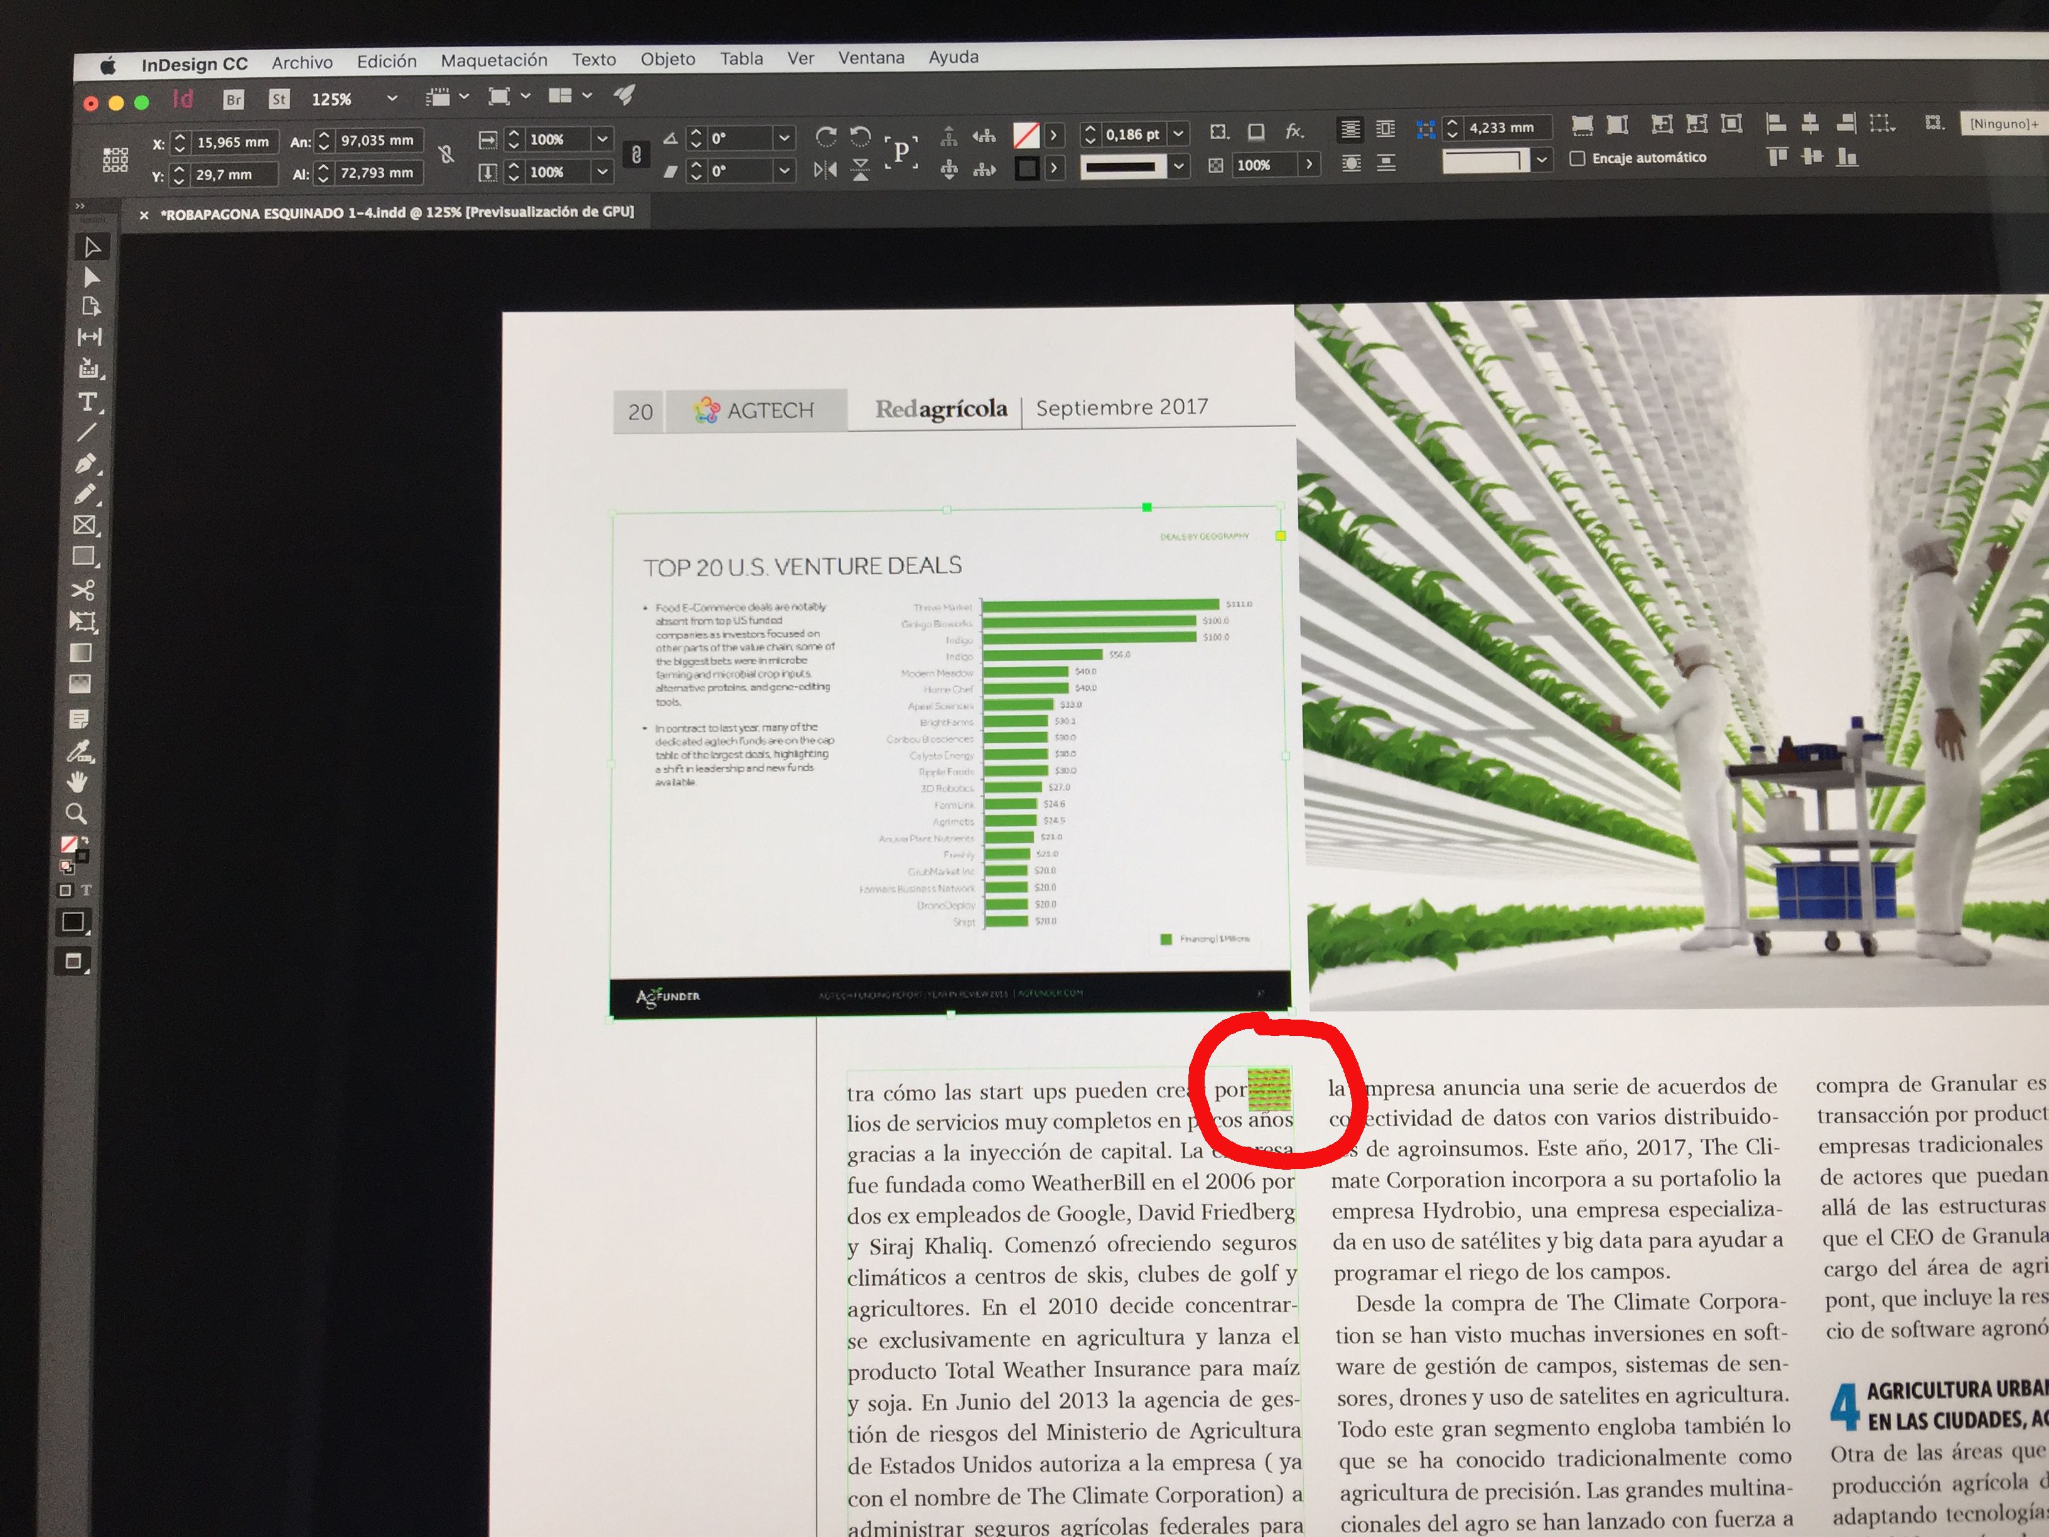Open Adobe Stock via St icon
Screen dimensions: 2049x1537
pyautogui.click(x=279, y=98)
